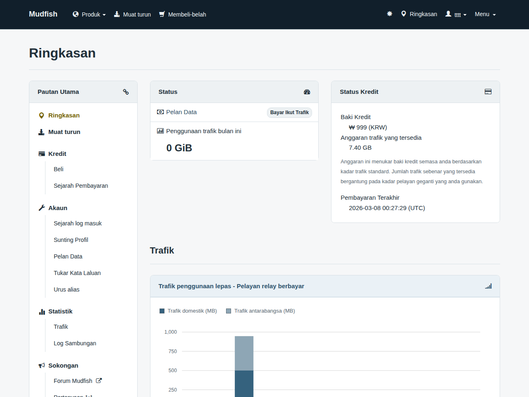Toggle Trafik antarabangsa (MB) legend series
This screenshot has width=529, height=397.
[260, 311]
